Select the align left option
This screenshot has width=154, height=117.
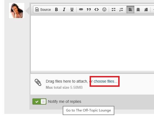[x=130, y=9]
